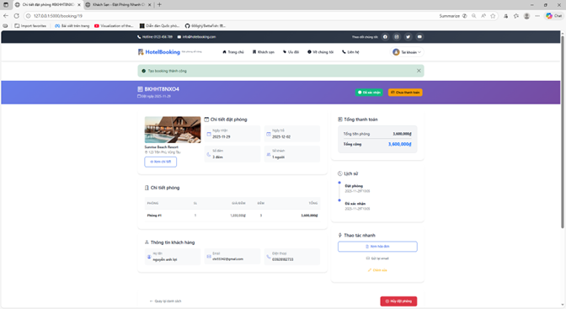Switch to the 'Khách Sạn - Đặt Phòng Nhanh' tab
The width and height of the screenshot is (566, 309).
pyautogui.click(x=118, y=5)
